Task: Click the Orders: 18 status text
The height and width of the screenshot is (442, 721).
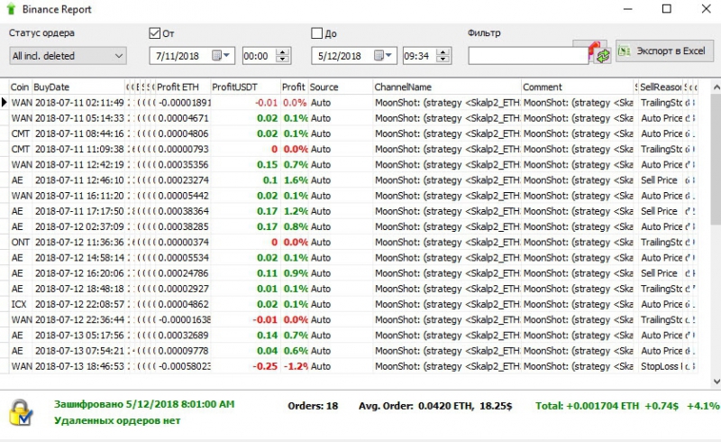Action: tap(313, 406)
